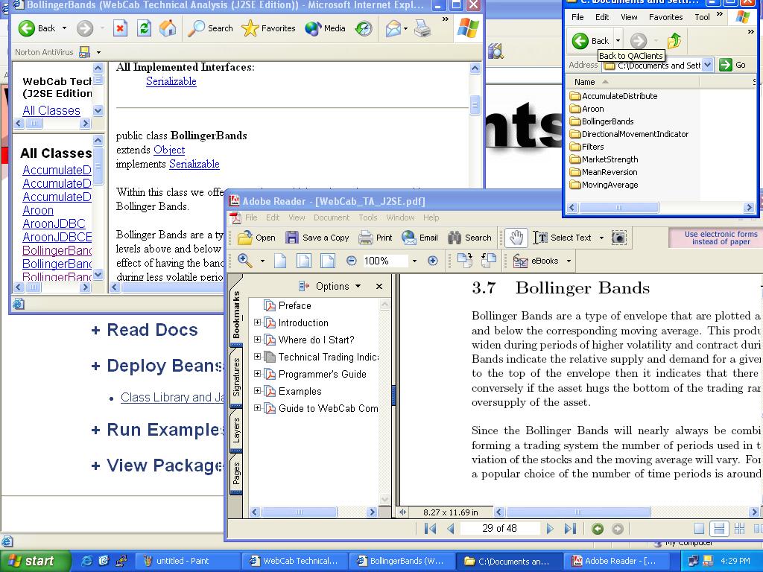This screenshot has height=572, width=763.
Task: Open the Select Text tool dropdown arrow
Action: [601, 238]
